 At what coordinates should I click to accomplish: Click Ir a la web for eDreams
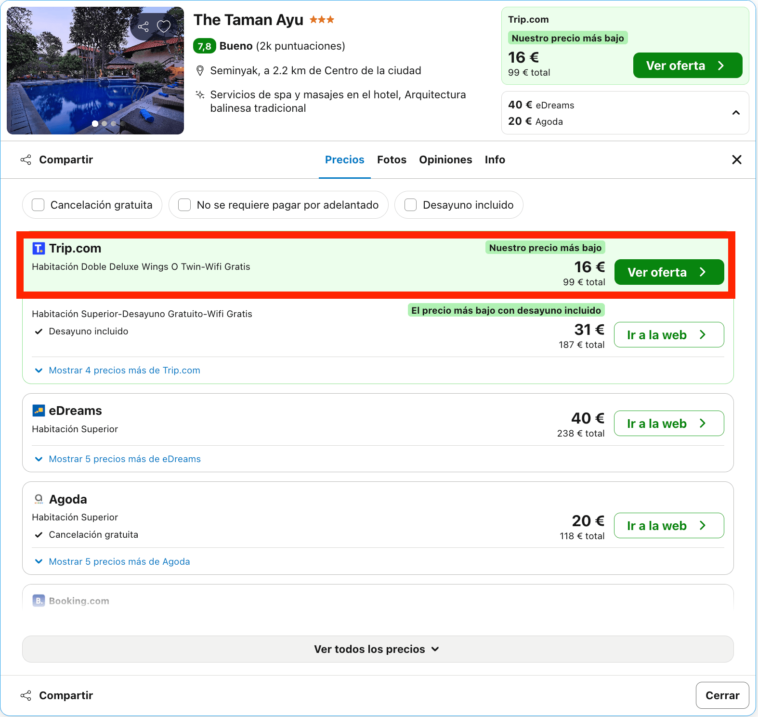(669, 424)
